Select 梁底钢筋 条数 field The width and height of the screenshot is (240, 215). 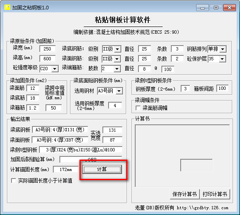pos(177,49)
